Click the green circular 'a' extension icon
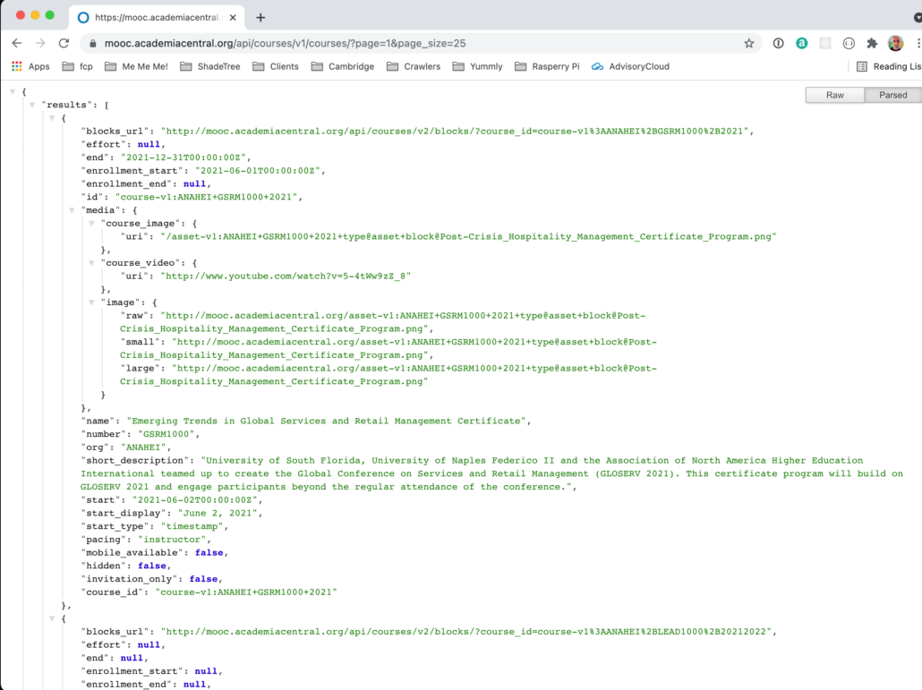 click(801, 43)
